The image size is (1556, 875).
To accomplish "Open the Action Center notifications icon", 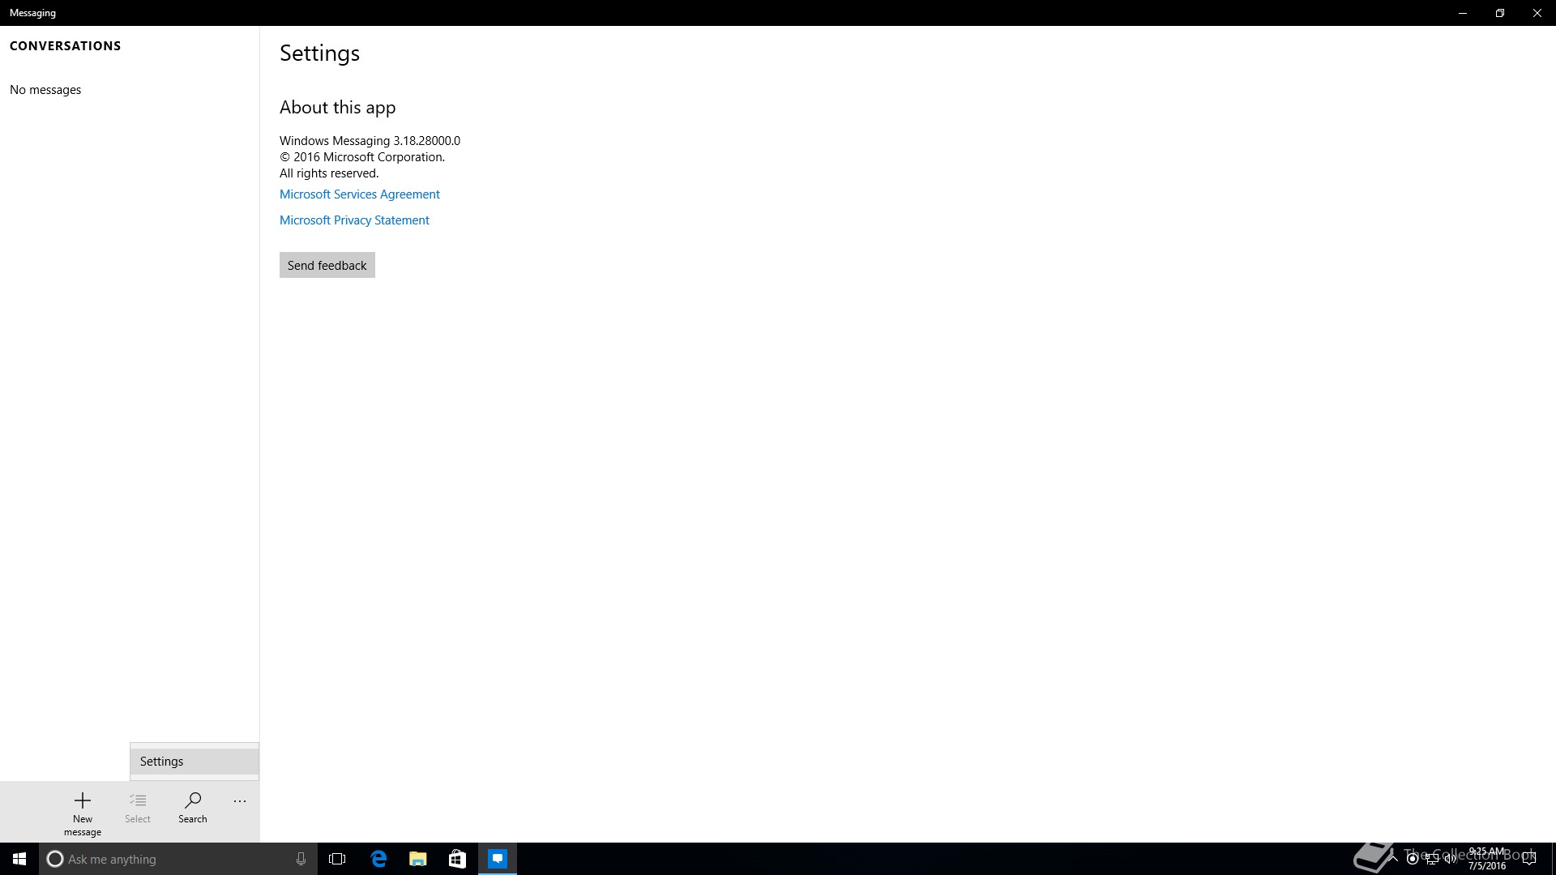I will (x=1529, y=859).
